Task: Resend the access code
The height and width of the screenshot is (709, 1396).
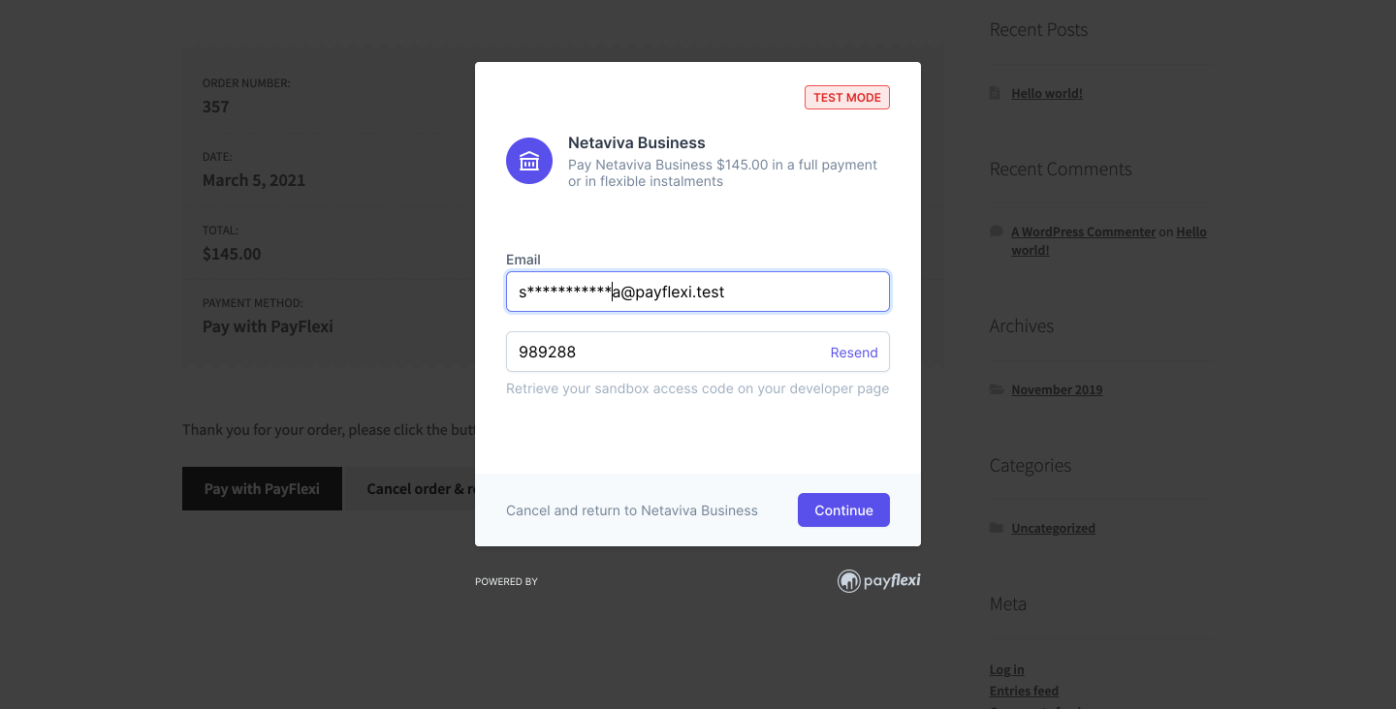Action: pyautogui.click(x=854, y=353)
